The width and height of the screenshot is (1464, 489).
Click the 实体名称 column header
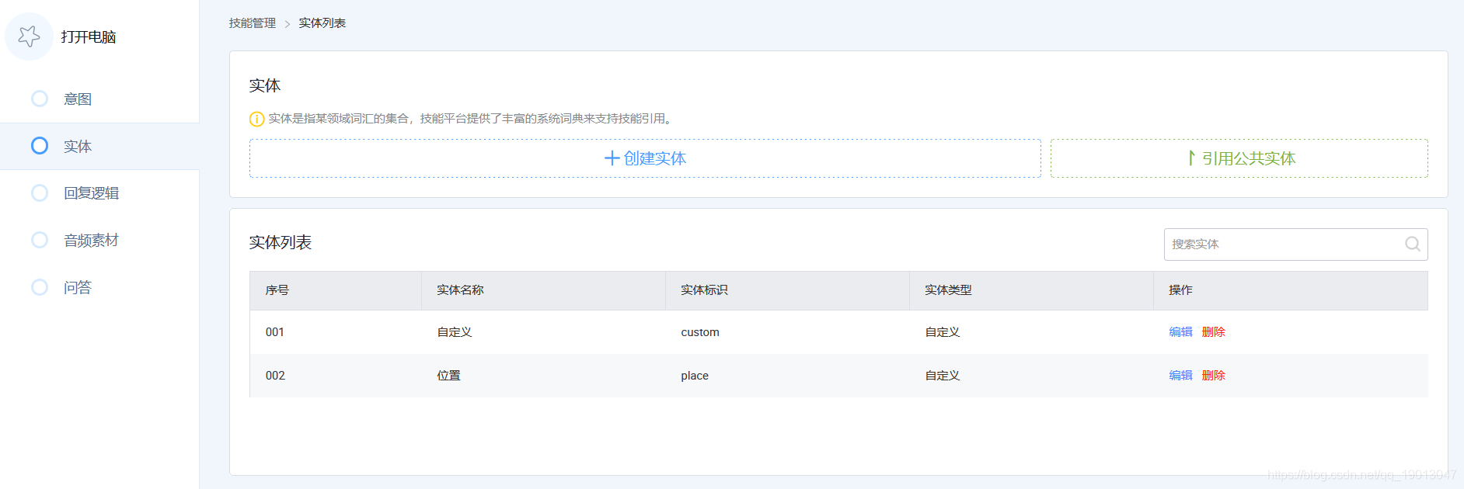coord(460,290)
